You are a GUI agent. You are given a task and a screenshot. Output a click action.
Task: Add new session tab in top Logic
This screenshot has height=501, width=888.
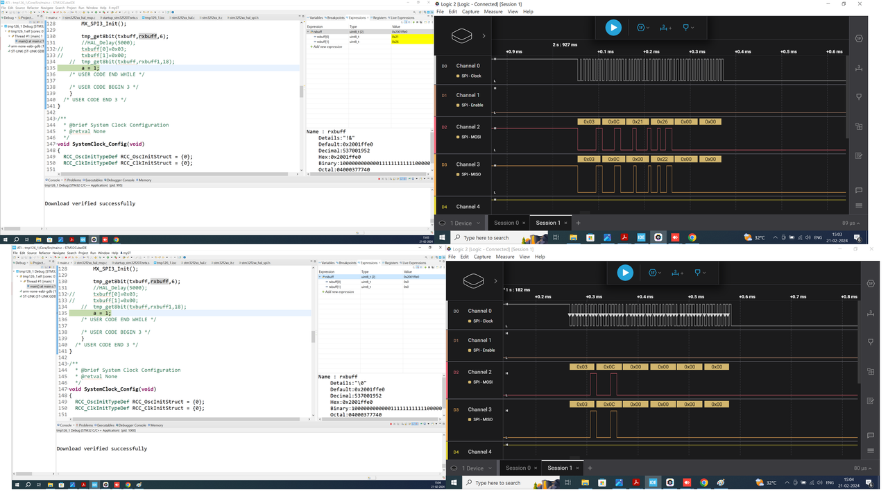pos(578,223)
